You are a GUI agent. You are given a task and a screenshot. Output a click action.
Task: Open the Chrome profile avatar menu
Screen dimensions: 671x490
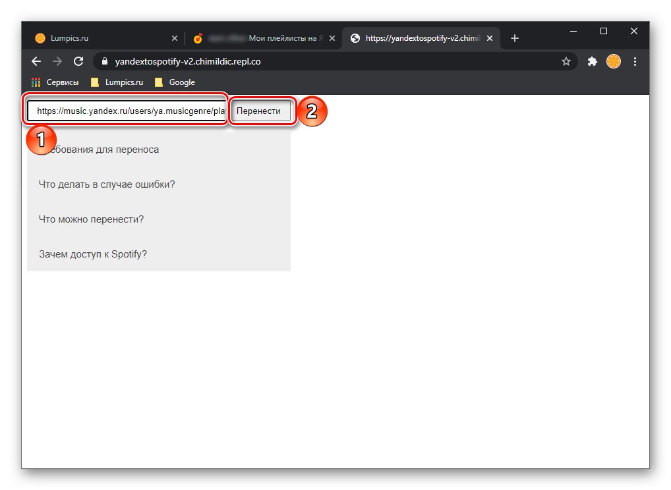613,61
